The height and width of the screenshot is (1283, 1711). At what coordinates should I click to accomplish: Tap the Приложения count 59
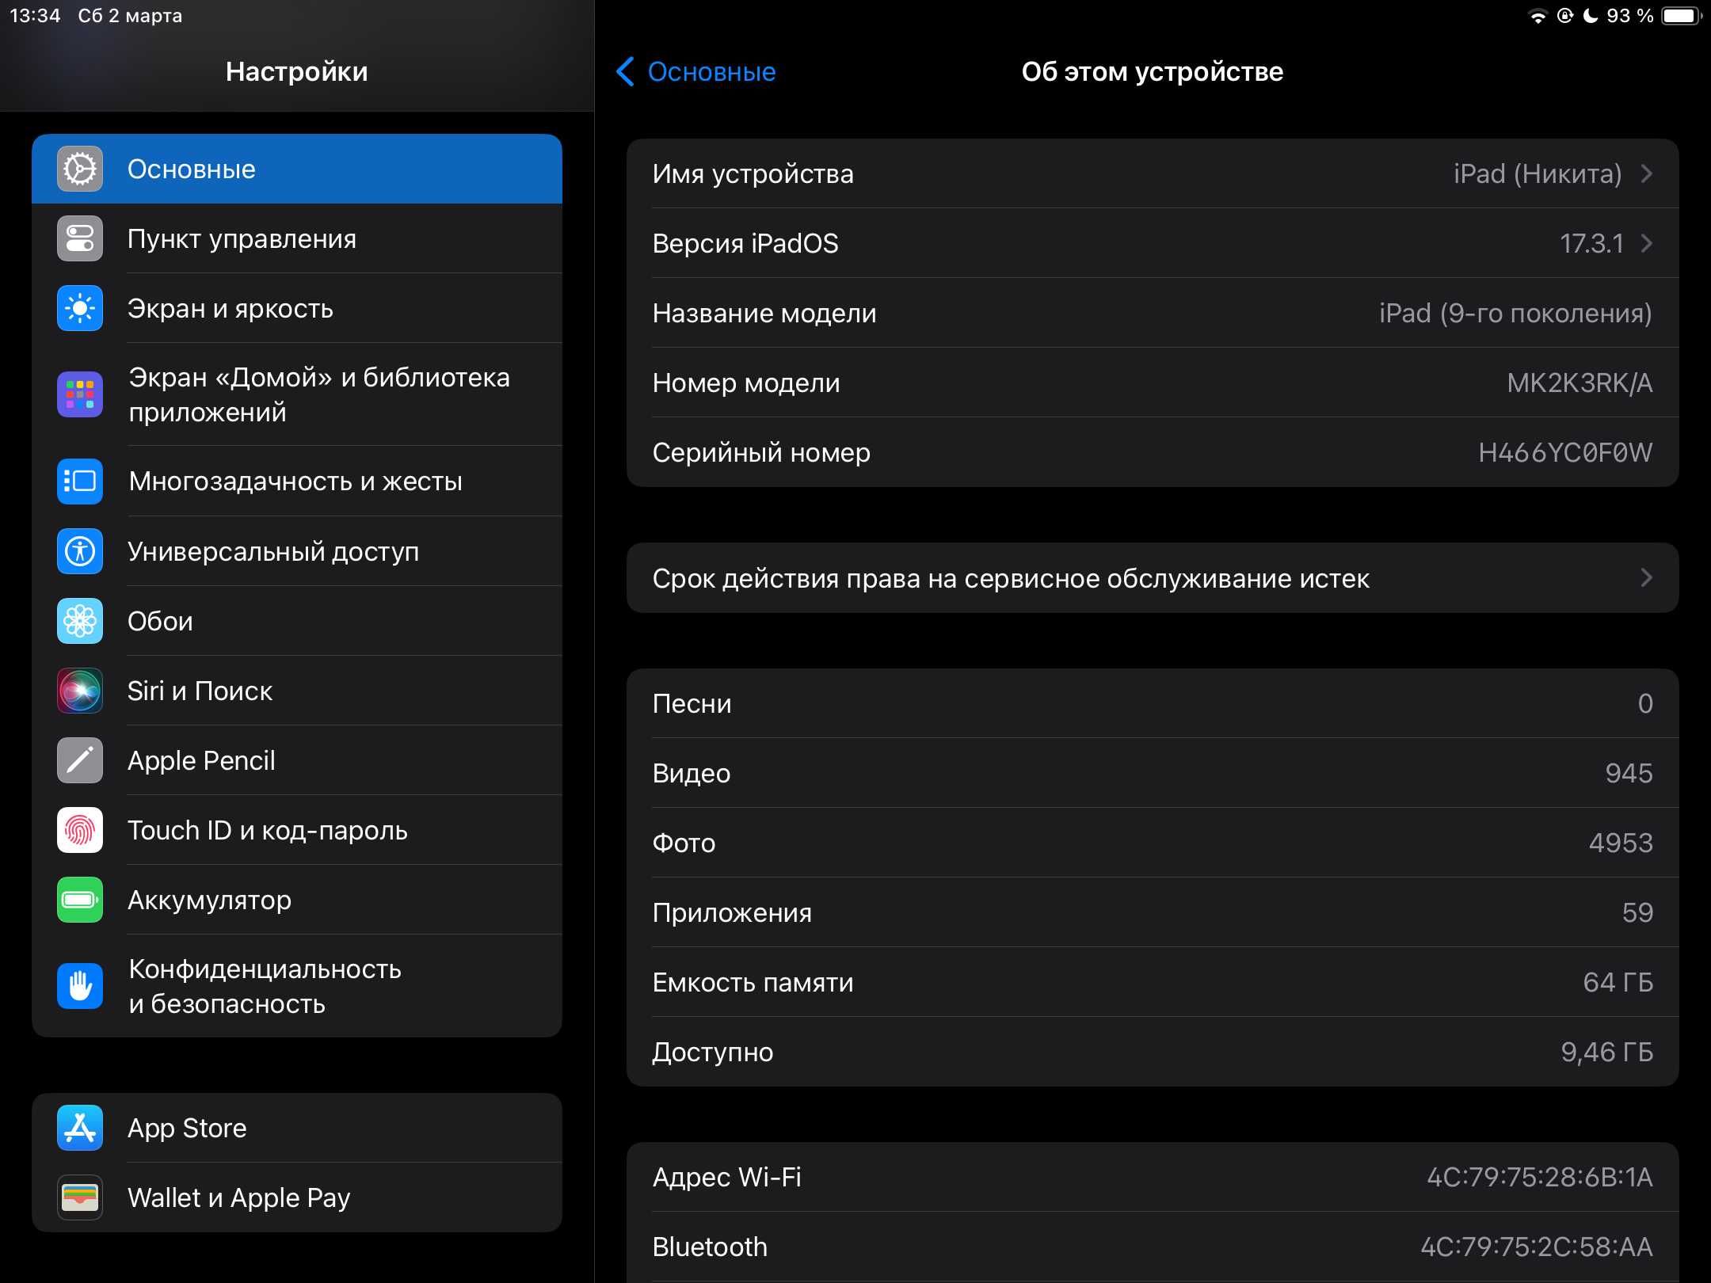[x=1637, y=913]
